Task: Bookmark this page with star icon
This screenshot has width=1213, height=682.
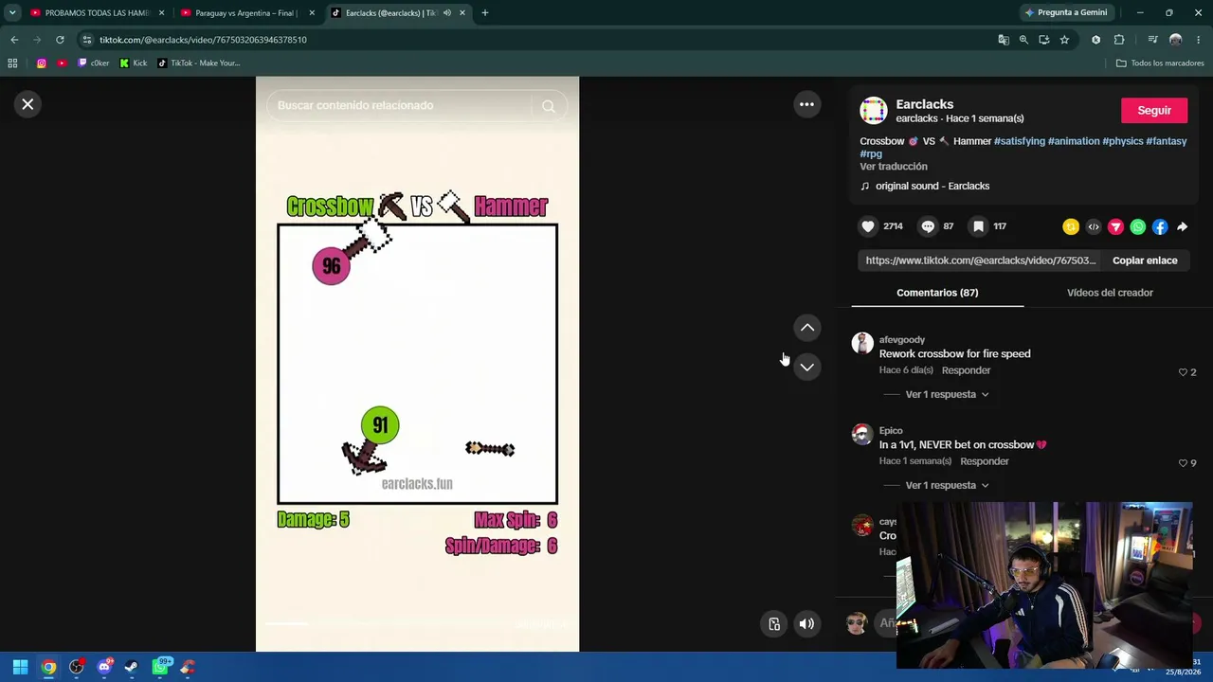Action: click(x=1064, y=40)
